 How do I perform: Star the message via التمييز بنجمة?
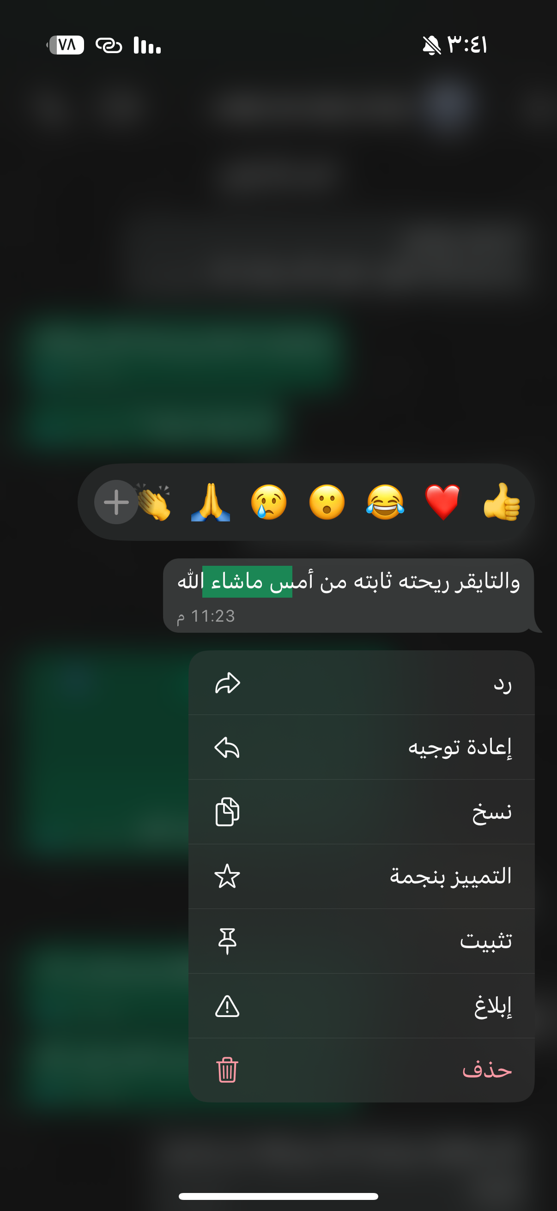pyautogui.click(x=362, y=876)
